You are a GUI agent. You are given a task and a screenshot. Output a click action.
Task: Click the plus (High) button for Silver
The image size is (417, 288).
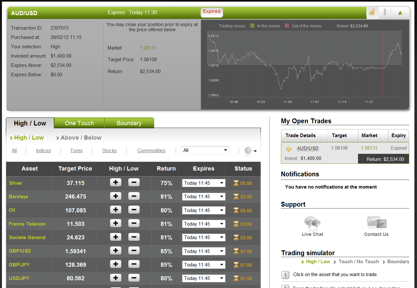[115, 182]
